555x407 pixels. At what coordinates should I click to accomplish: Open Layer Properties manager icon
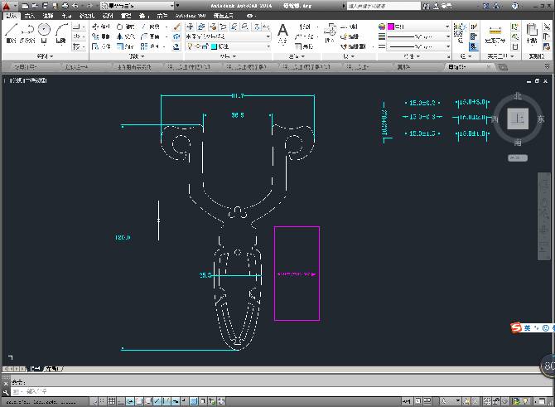[190, 27]
